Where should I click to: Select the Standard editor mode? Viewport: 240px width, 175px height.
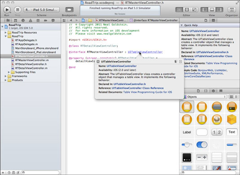(179, 10)
